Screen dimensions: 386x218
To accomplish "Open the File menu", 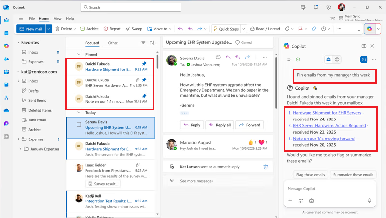I will pos(32,18).
